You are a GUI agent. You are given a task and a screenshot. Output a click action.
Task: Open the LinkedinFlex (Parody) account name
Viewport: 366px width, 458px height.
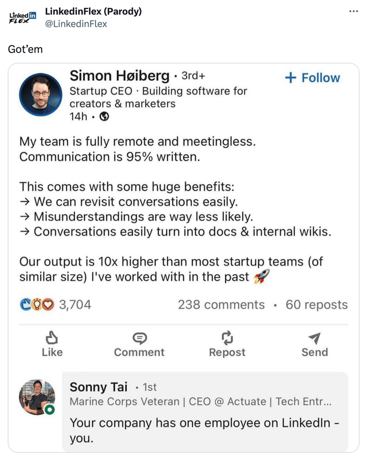[93, 11]
